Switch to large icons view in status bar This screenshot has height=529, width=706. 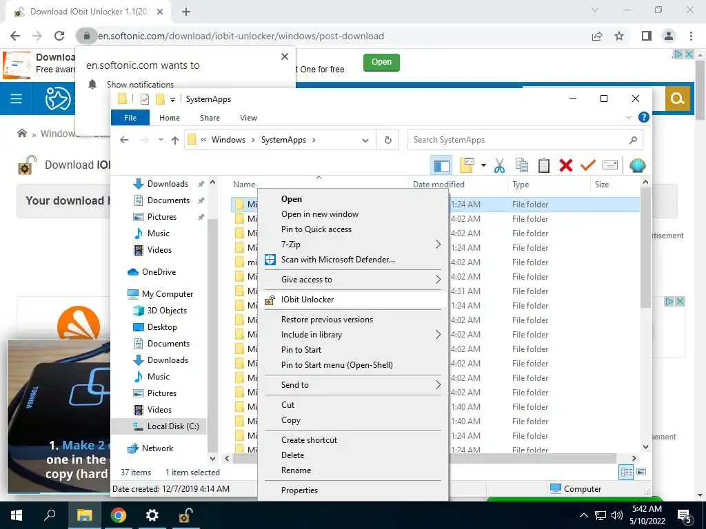(641, 472)
